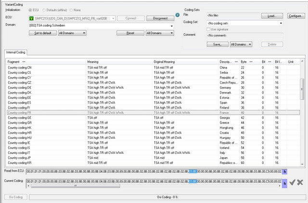Viewport: 308px width, 203px height.
Task: Select the Country coding IS row
Action: click(x=153, y=148)
